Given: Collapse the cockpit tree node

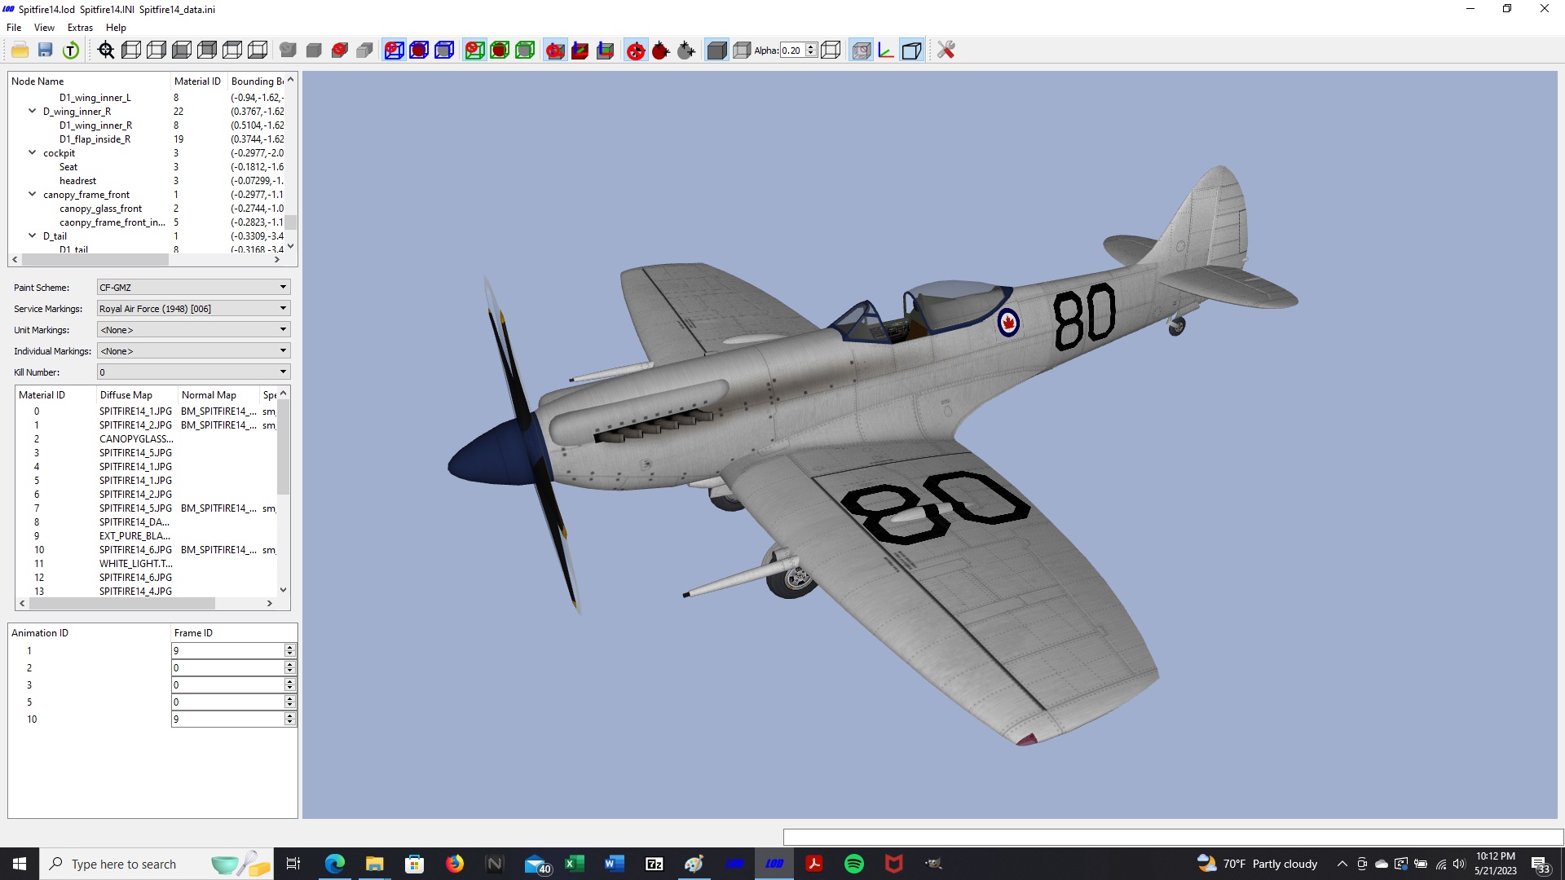Looking at the screenshot, I should tap(33, 152).
